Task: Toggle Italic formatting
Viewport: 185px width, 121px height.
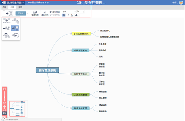Action: click(68, 15)
